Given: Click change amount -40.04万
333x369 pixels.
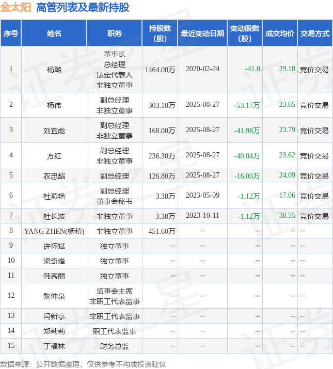Looking at the screenshot, I should pos(247,156).
